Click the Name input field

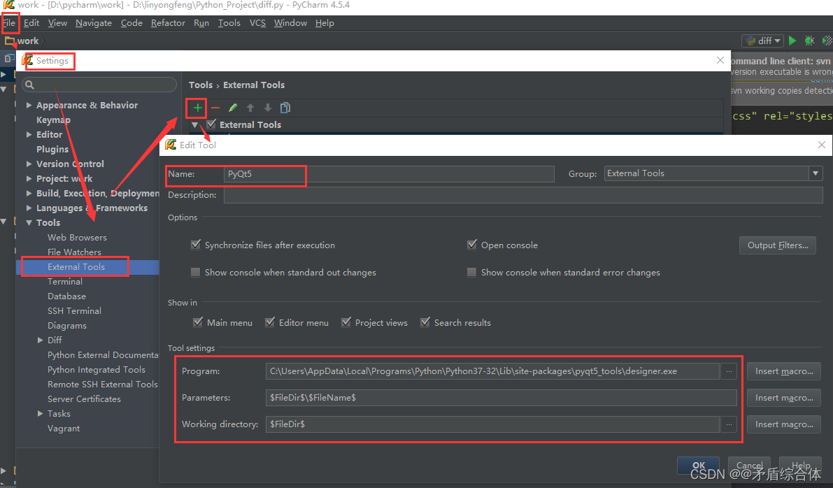[389, 173]
